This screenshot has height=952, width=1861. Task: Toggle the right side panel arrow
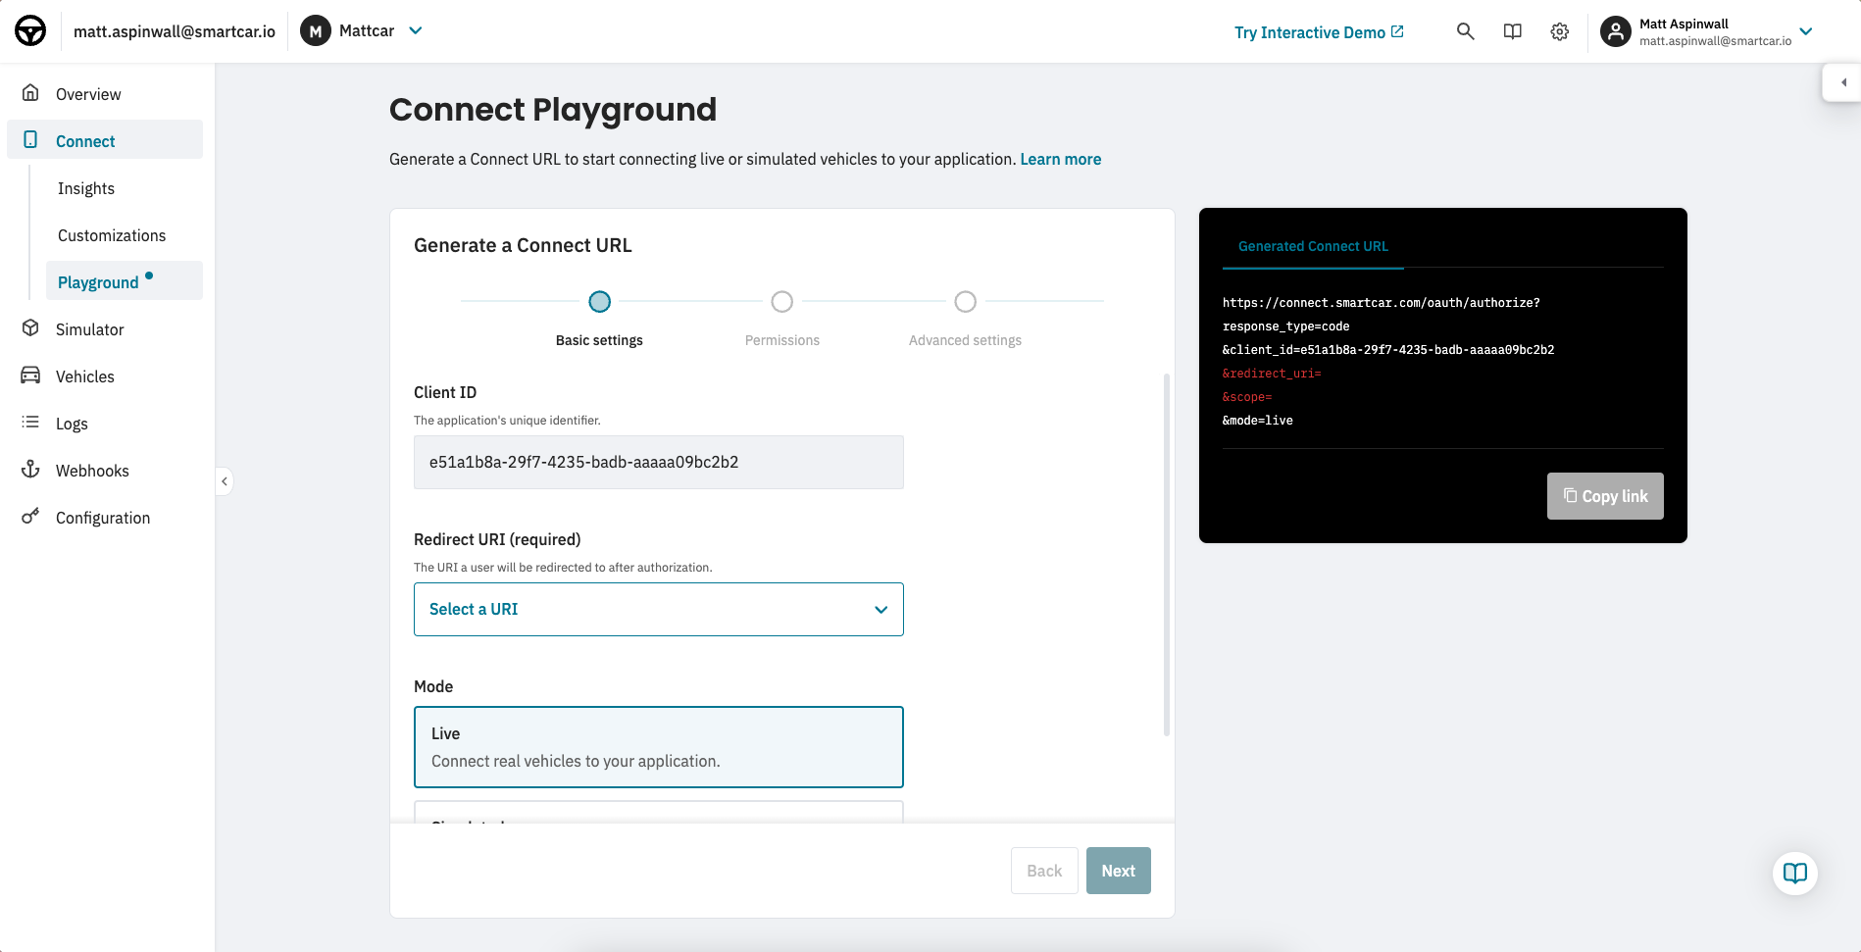pyautogui.click(x=1841, y=82)
